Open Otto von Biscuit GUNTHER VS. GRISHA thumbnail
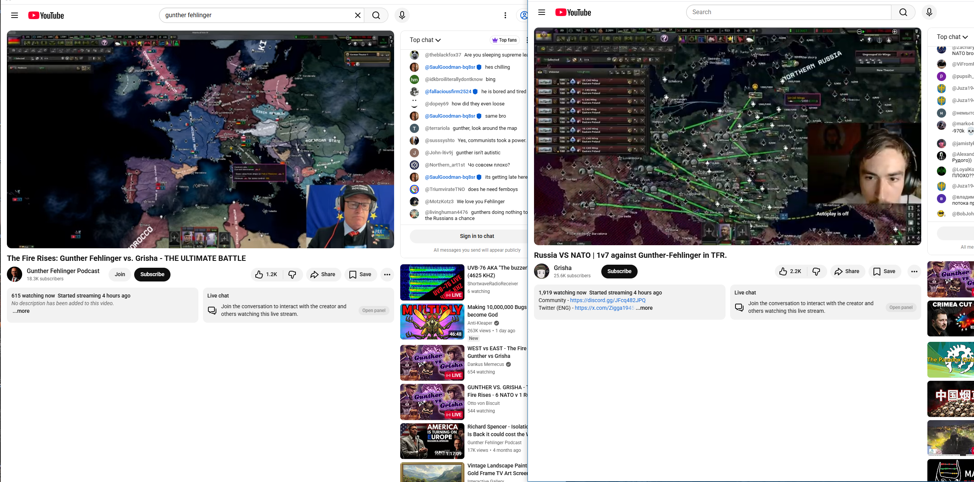Image resolution: width=974 pixels, height=482 pixels. pos(432,402)
